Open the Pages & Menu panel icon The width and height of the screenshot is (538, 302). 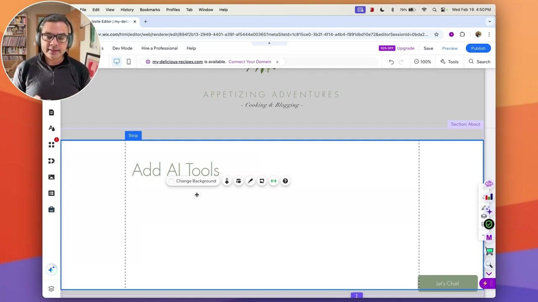click(x=51, y=112)
